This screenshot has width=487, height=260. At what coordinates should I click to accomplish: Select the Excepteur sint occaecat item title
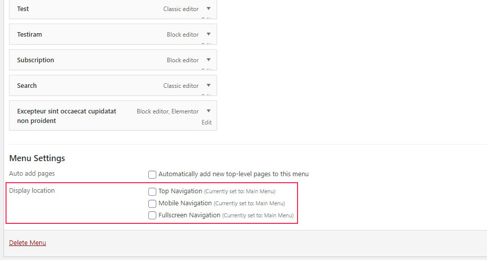[66, 116]
